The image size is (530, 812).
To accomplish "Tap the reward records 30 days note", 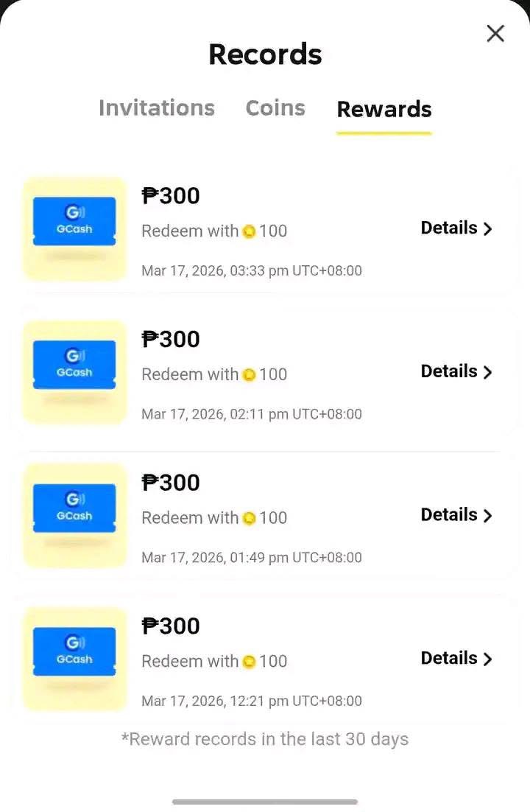I will click(x=265, y=739).
